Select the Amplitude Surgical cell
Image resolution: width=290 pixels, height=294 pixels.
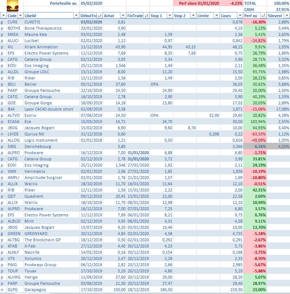pos(52,177)
